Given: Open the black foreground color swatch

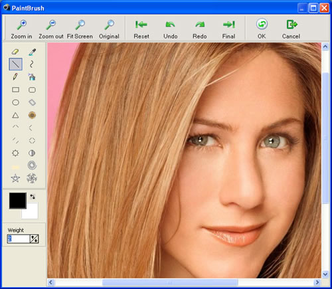Looking at the screenshot, I should click(18, 201).
